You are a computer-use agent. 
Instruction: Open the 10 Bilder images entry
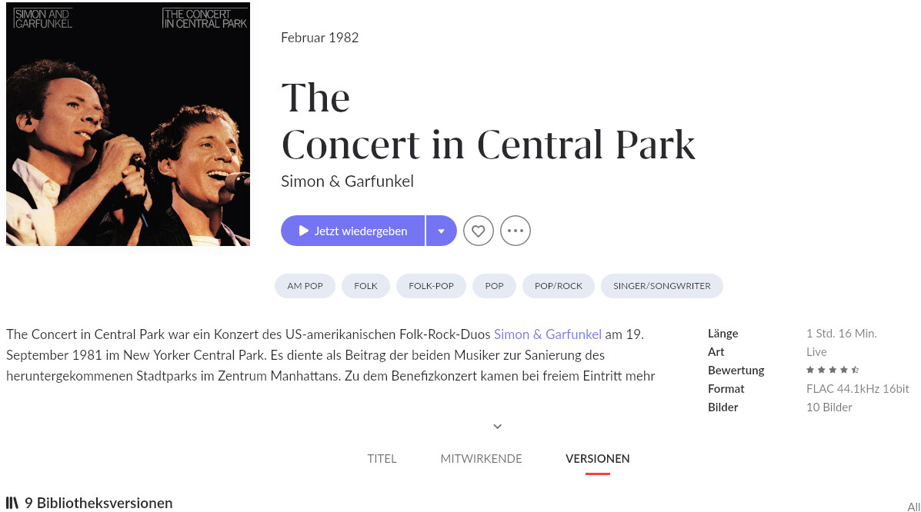pos(829,407)
